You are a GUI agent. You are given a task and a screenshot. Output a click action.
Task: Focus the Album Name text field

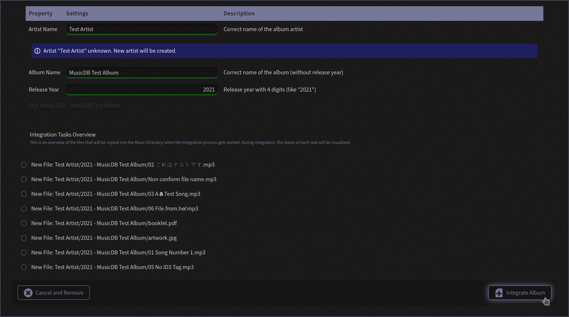tap(142, 72)
